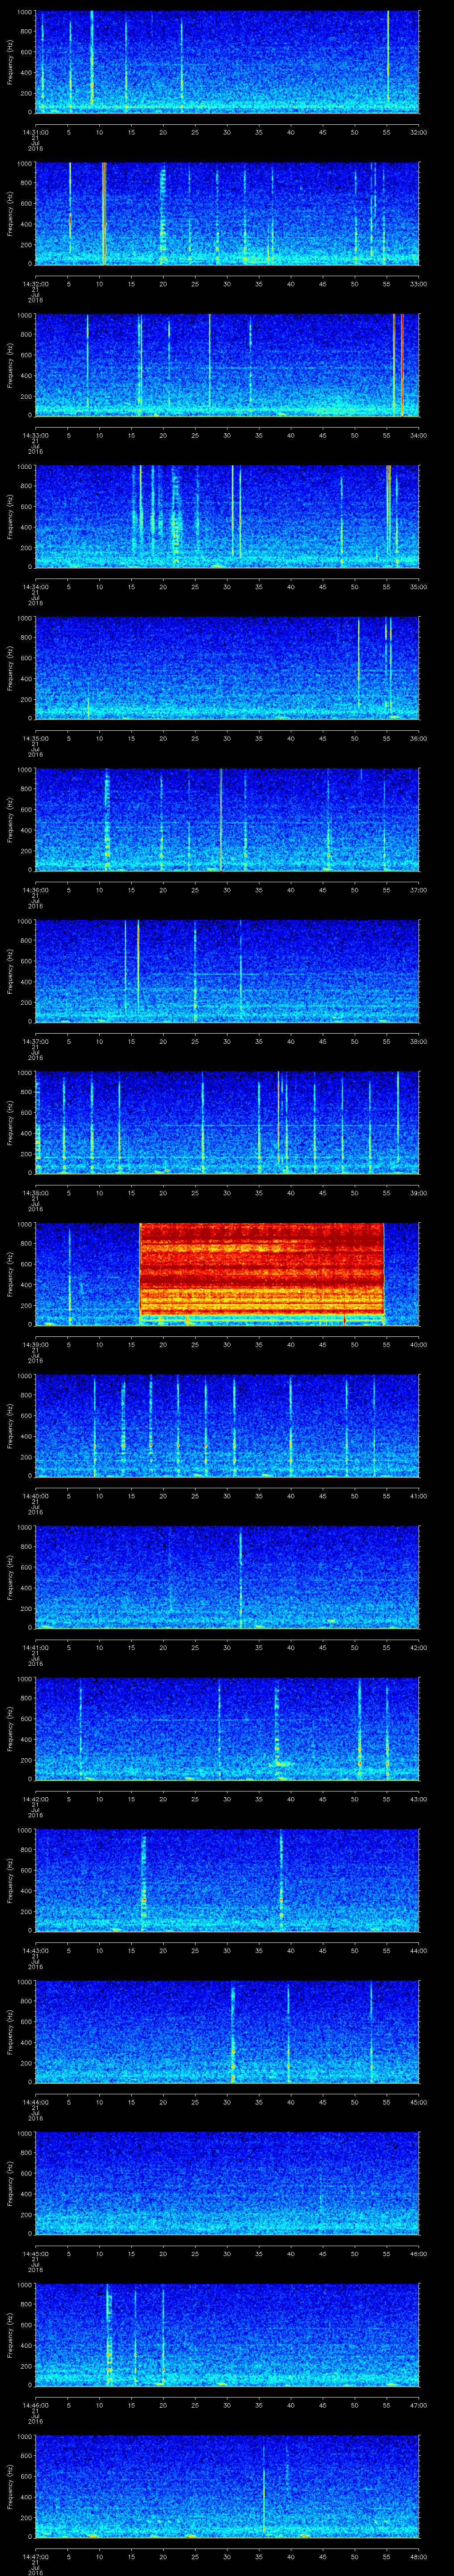
Task: Click the "14:38:00" start time label
Action: [35, 1193]
